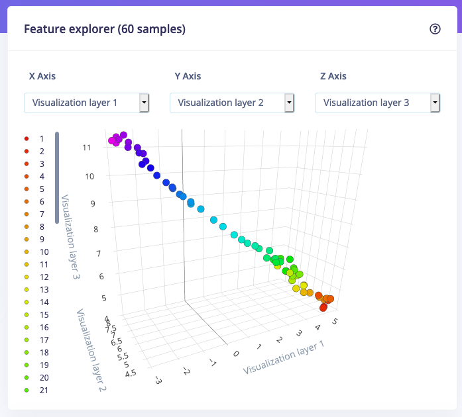The width and height of the screenshot is (462, 417).
Task: Toggle legend entry 9
Action: 35,239
